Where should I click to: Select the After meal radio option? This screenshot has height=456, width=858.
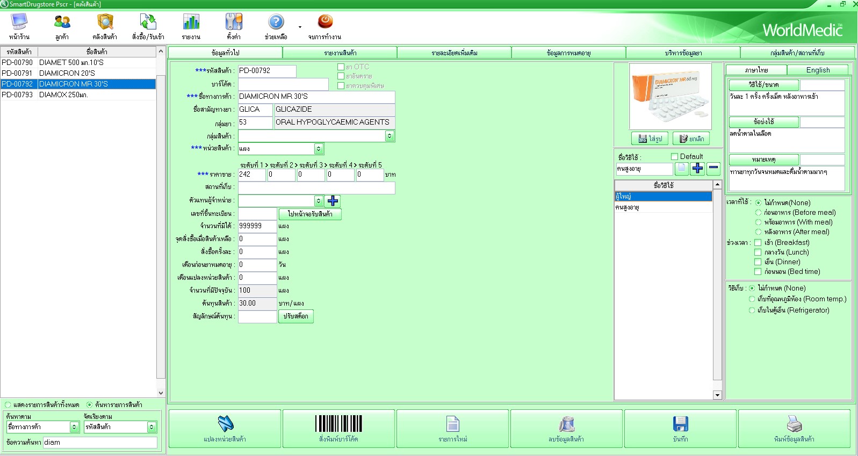click(759, 232)
